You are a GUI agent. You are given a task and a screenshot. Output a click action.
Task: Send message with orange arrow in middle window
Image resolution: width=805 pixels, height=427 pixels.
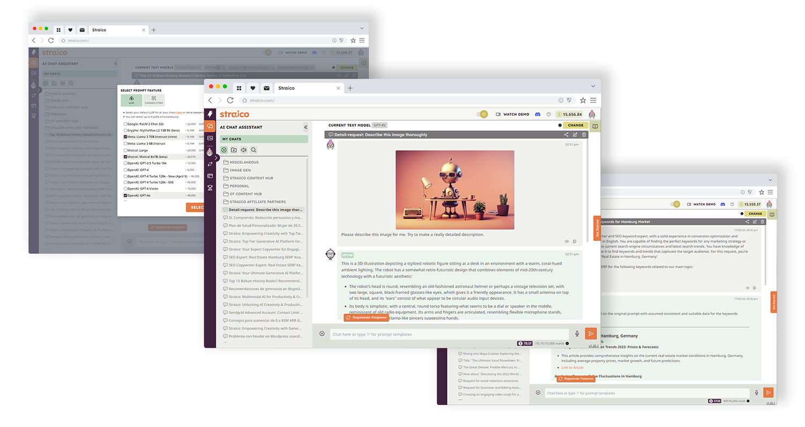[591, 334]
